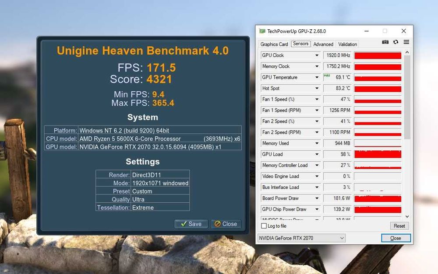Click the green checkmark icon on Save
The height and width of the screenshot is (274, 438).
click(184, 224)
